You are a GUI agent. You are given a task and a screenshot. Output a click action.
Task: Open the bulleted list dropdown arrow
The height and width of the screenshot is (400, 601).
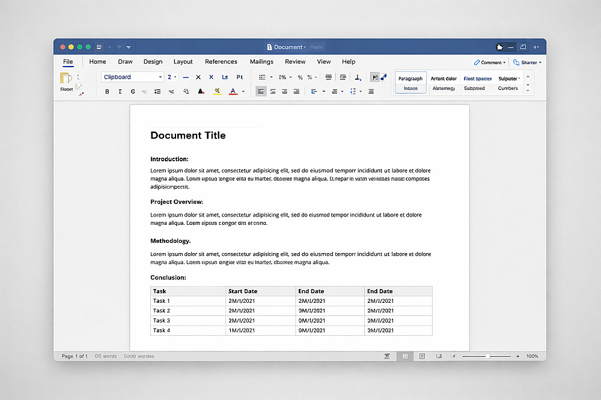pos(272,77)
